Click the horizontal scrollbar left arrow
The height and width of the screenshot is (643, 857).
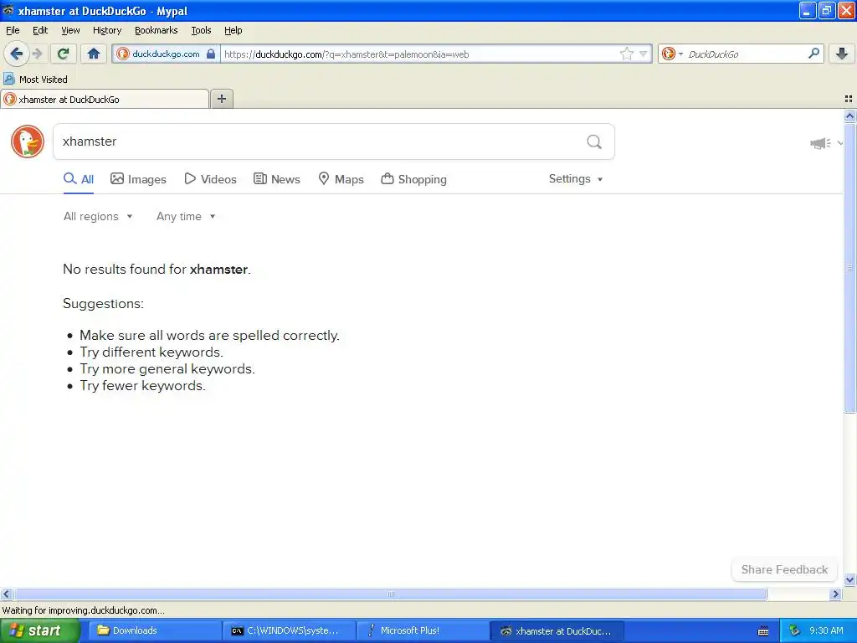[6, 594]
